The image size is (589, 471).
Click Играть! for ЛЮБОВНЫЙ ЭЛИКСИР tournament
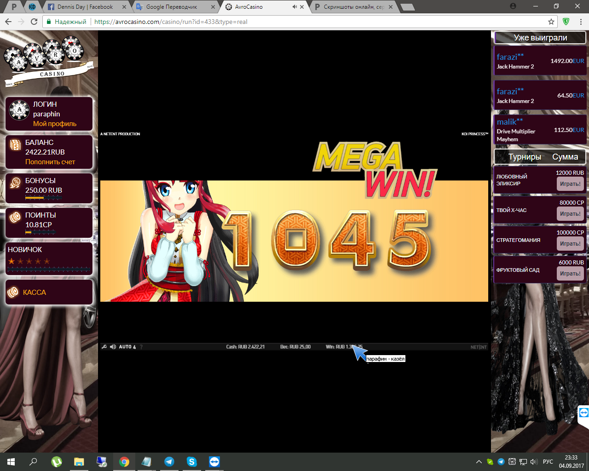click(x=570, y=184)
